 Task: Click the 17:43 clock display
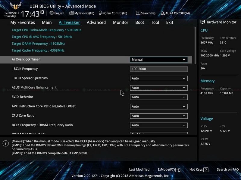[x=30, y=14]
